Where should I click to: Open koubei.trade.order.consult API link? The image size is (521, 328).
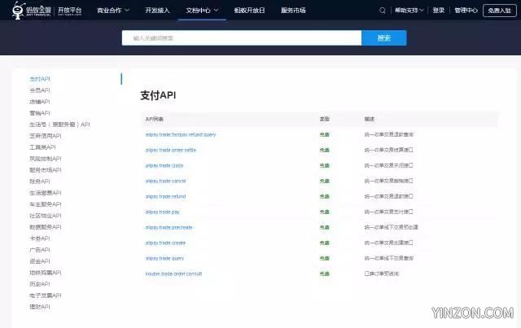pos(173,273)
